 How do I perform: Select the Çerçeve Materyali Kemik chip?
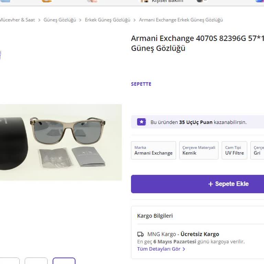coord(199,151)
